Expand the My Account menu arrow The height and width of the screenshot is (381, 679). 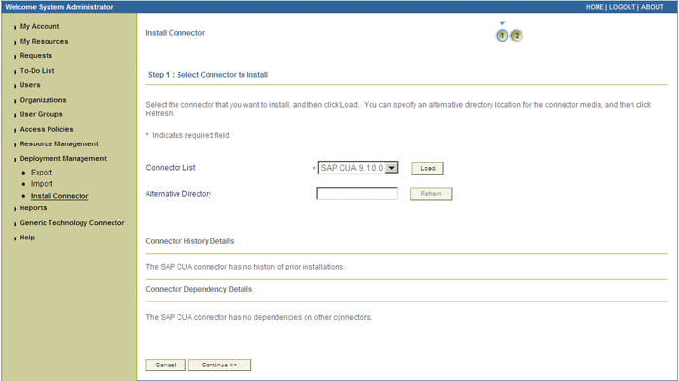[x=15, y=27]
